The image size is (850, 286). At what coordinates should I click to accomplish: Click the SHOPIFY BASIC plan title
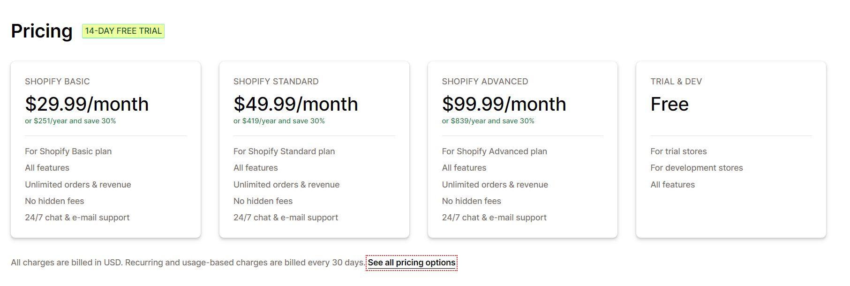click(57, 81)
